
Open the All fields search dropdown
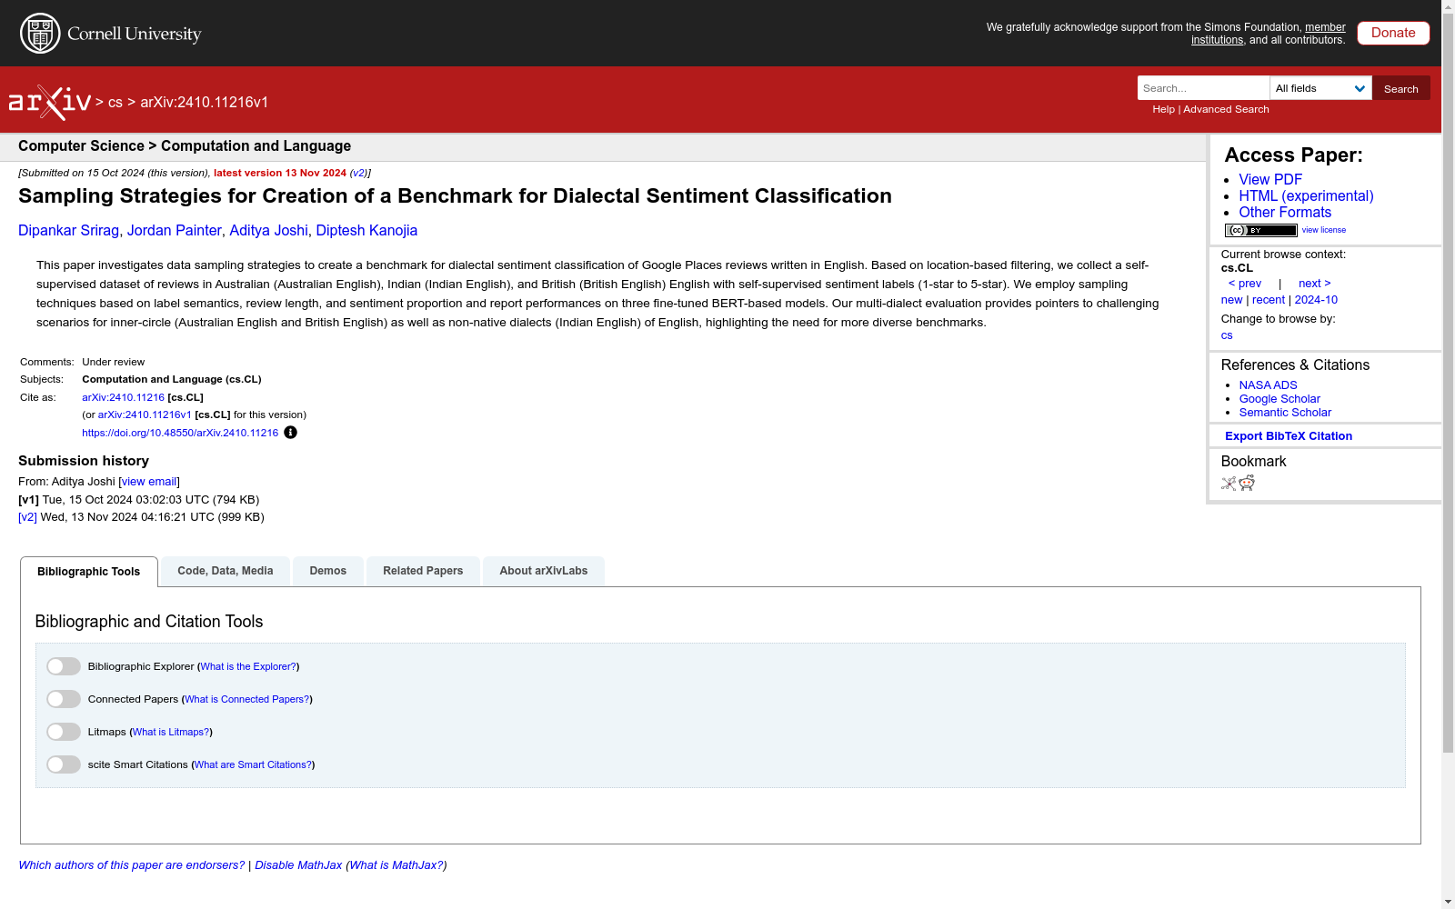[x=1320, y=88]
